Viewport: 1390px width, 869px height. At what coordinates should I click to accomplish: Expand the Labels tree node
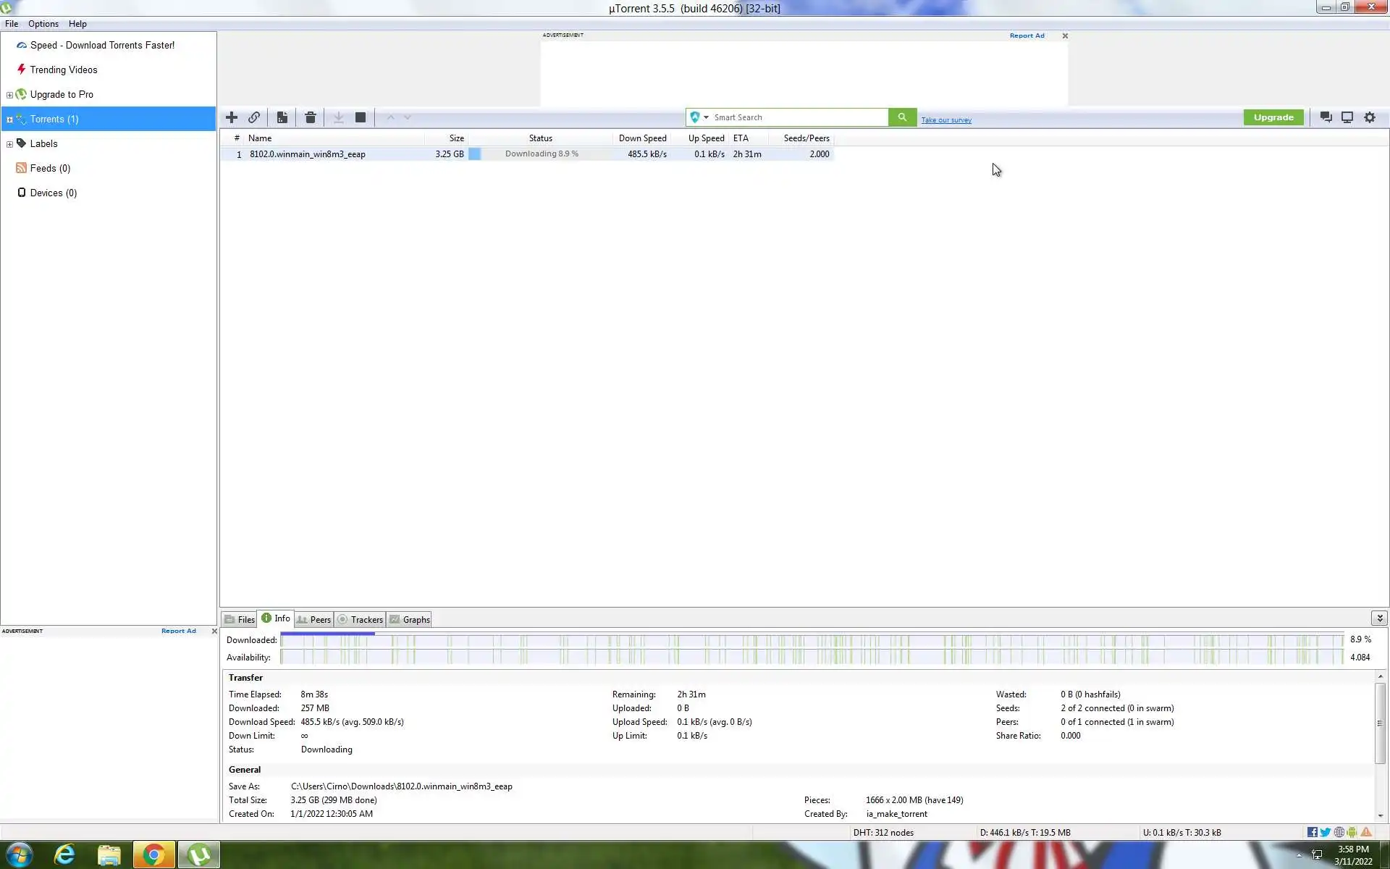pos(9,144)
